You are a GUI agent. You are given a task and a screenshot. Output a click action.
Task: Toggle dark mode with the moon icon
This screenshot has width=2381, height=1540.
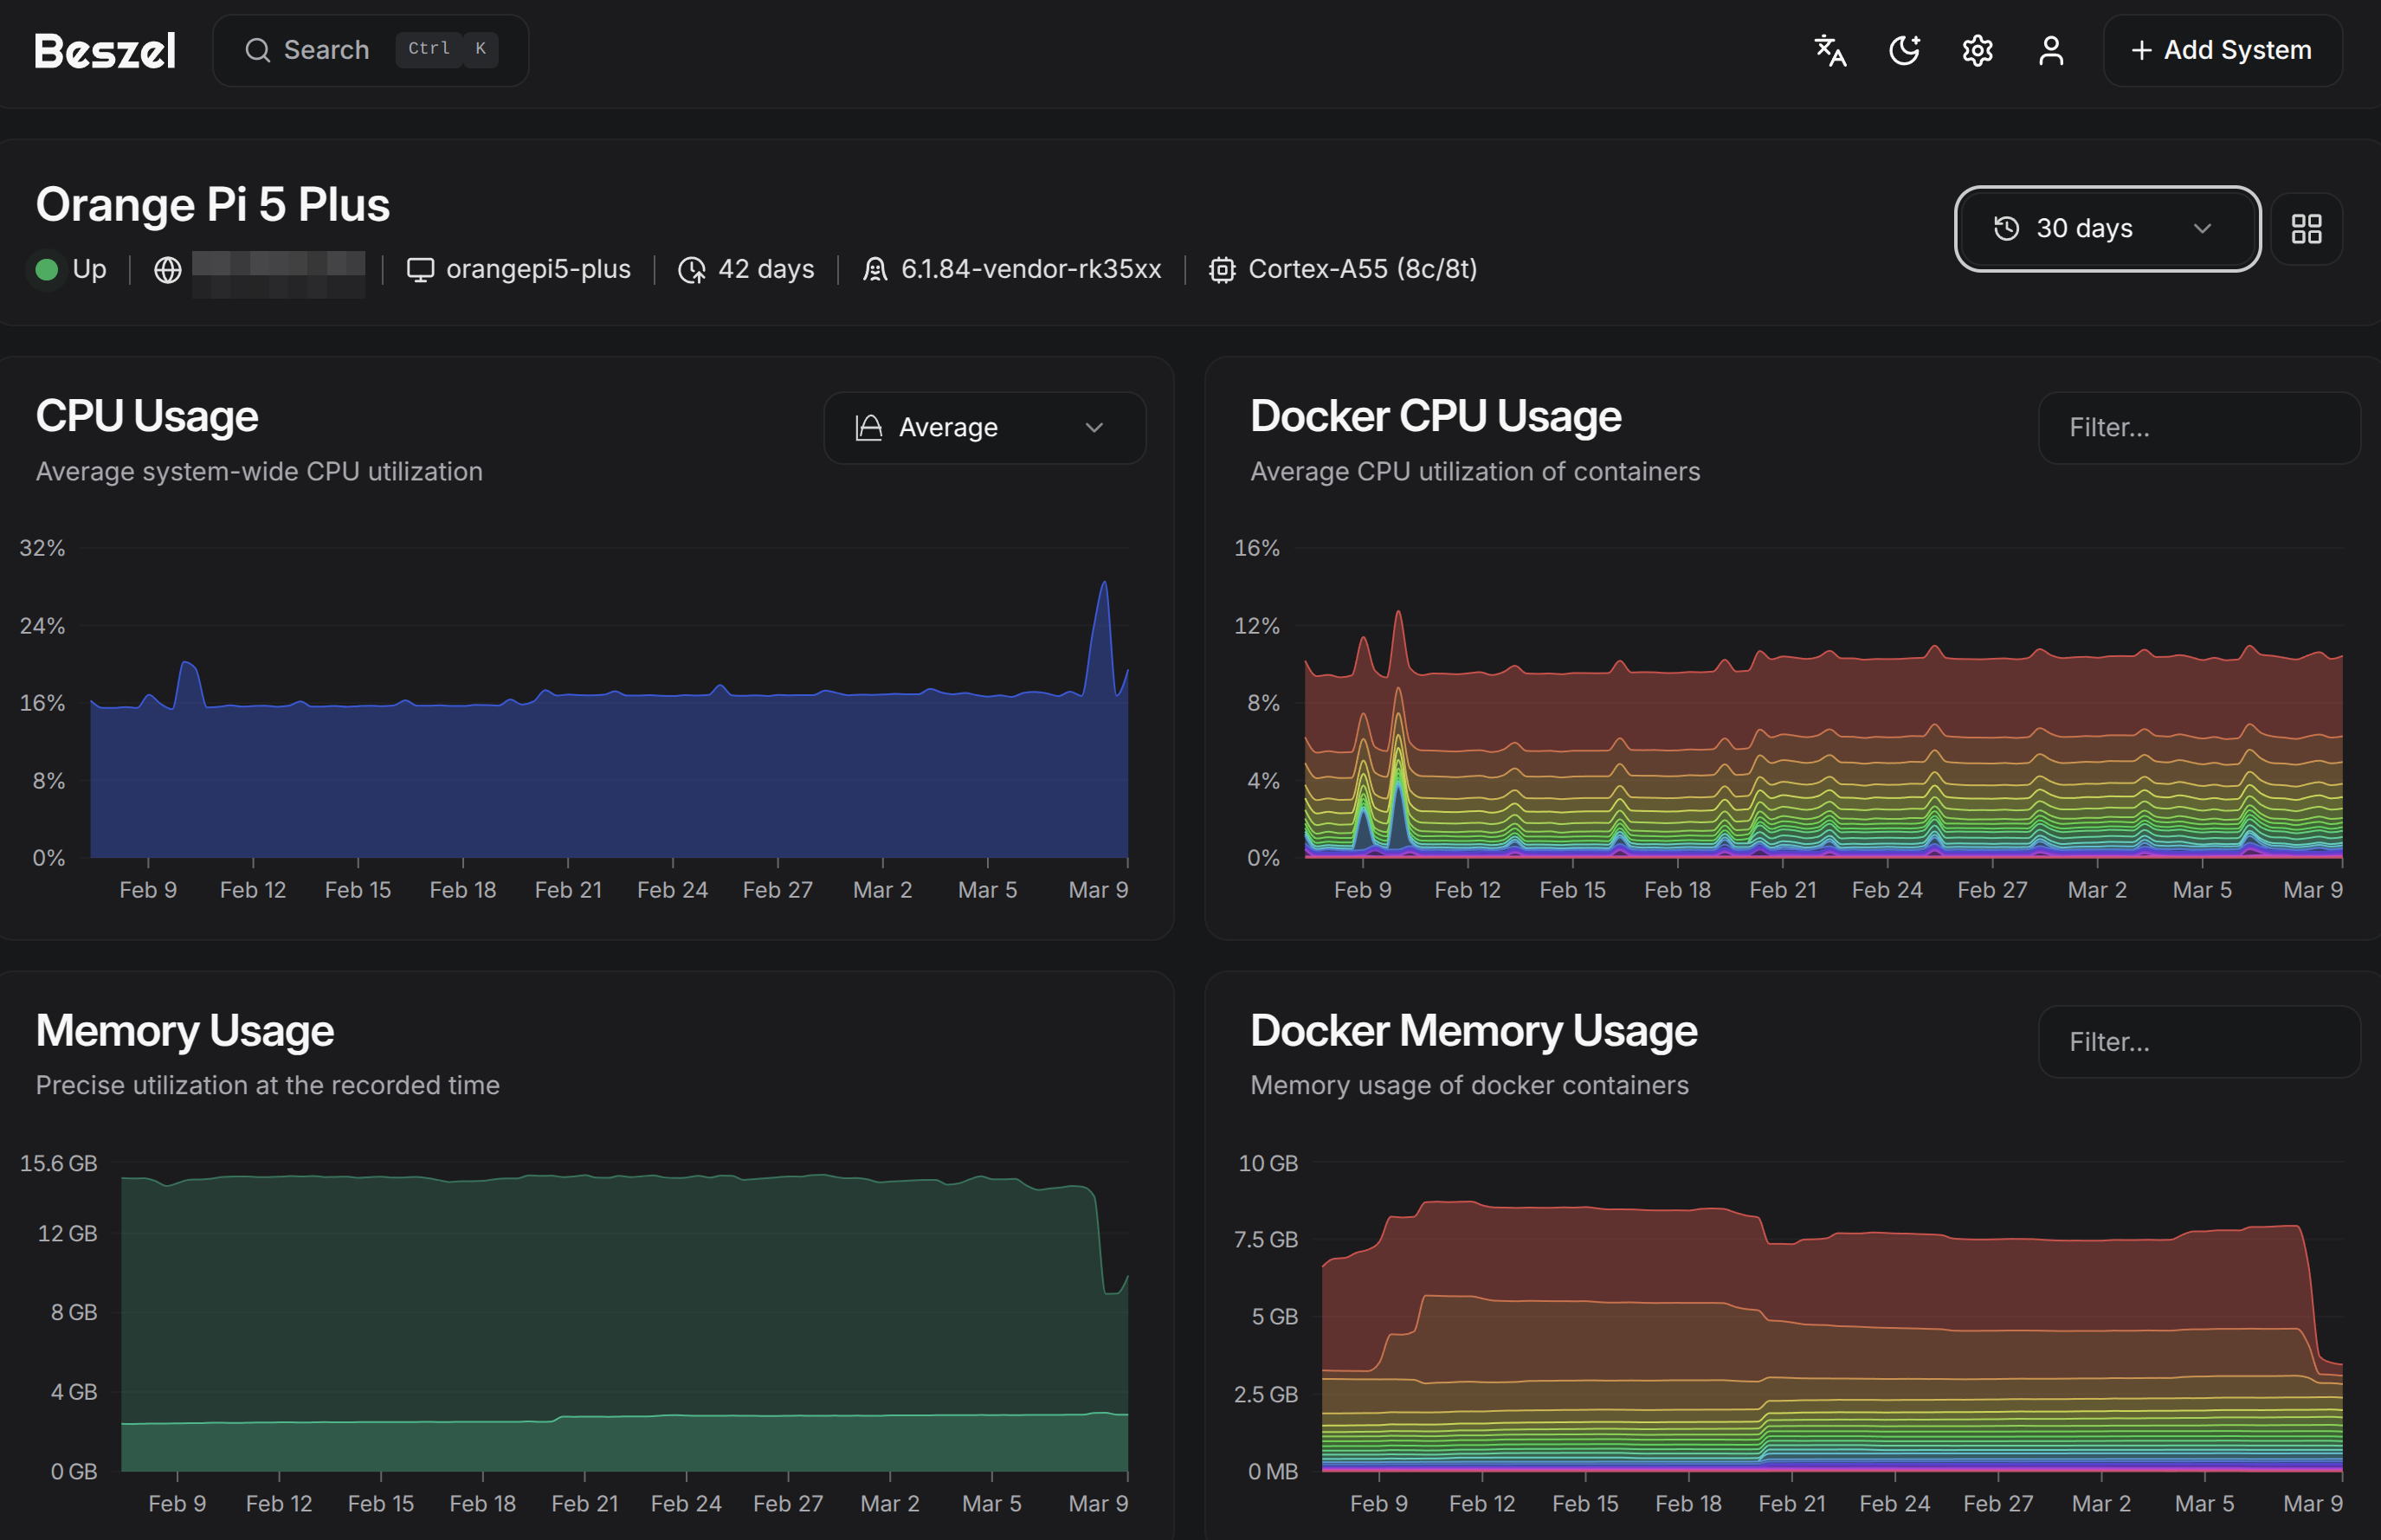1904,50
